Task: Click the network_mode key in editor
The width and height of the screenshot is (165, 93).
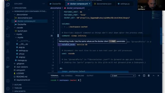Action: pos(69,45)
